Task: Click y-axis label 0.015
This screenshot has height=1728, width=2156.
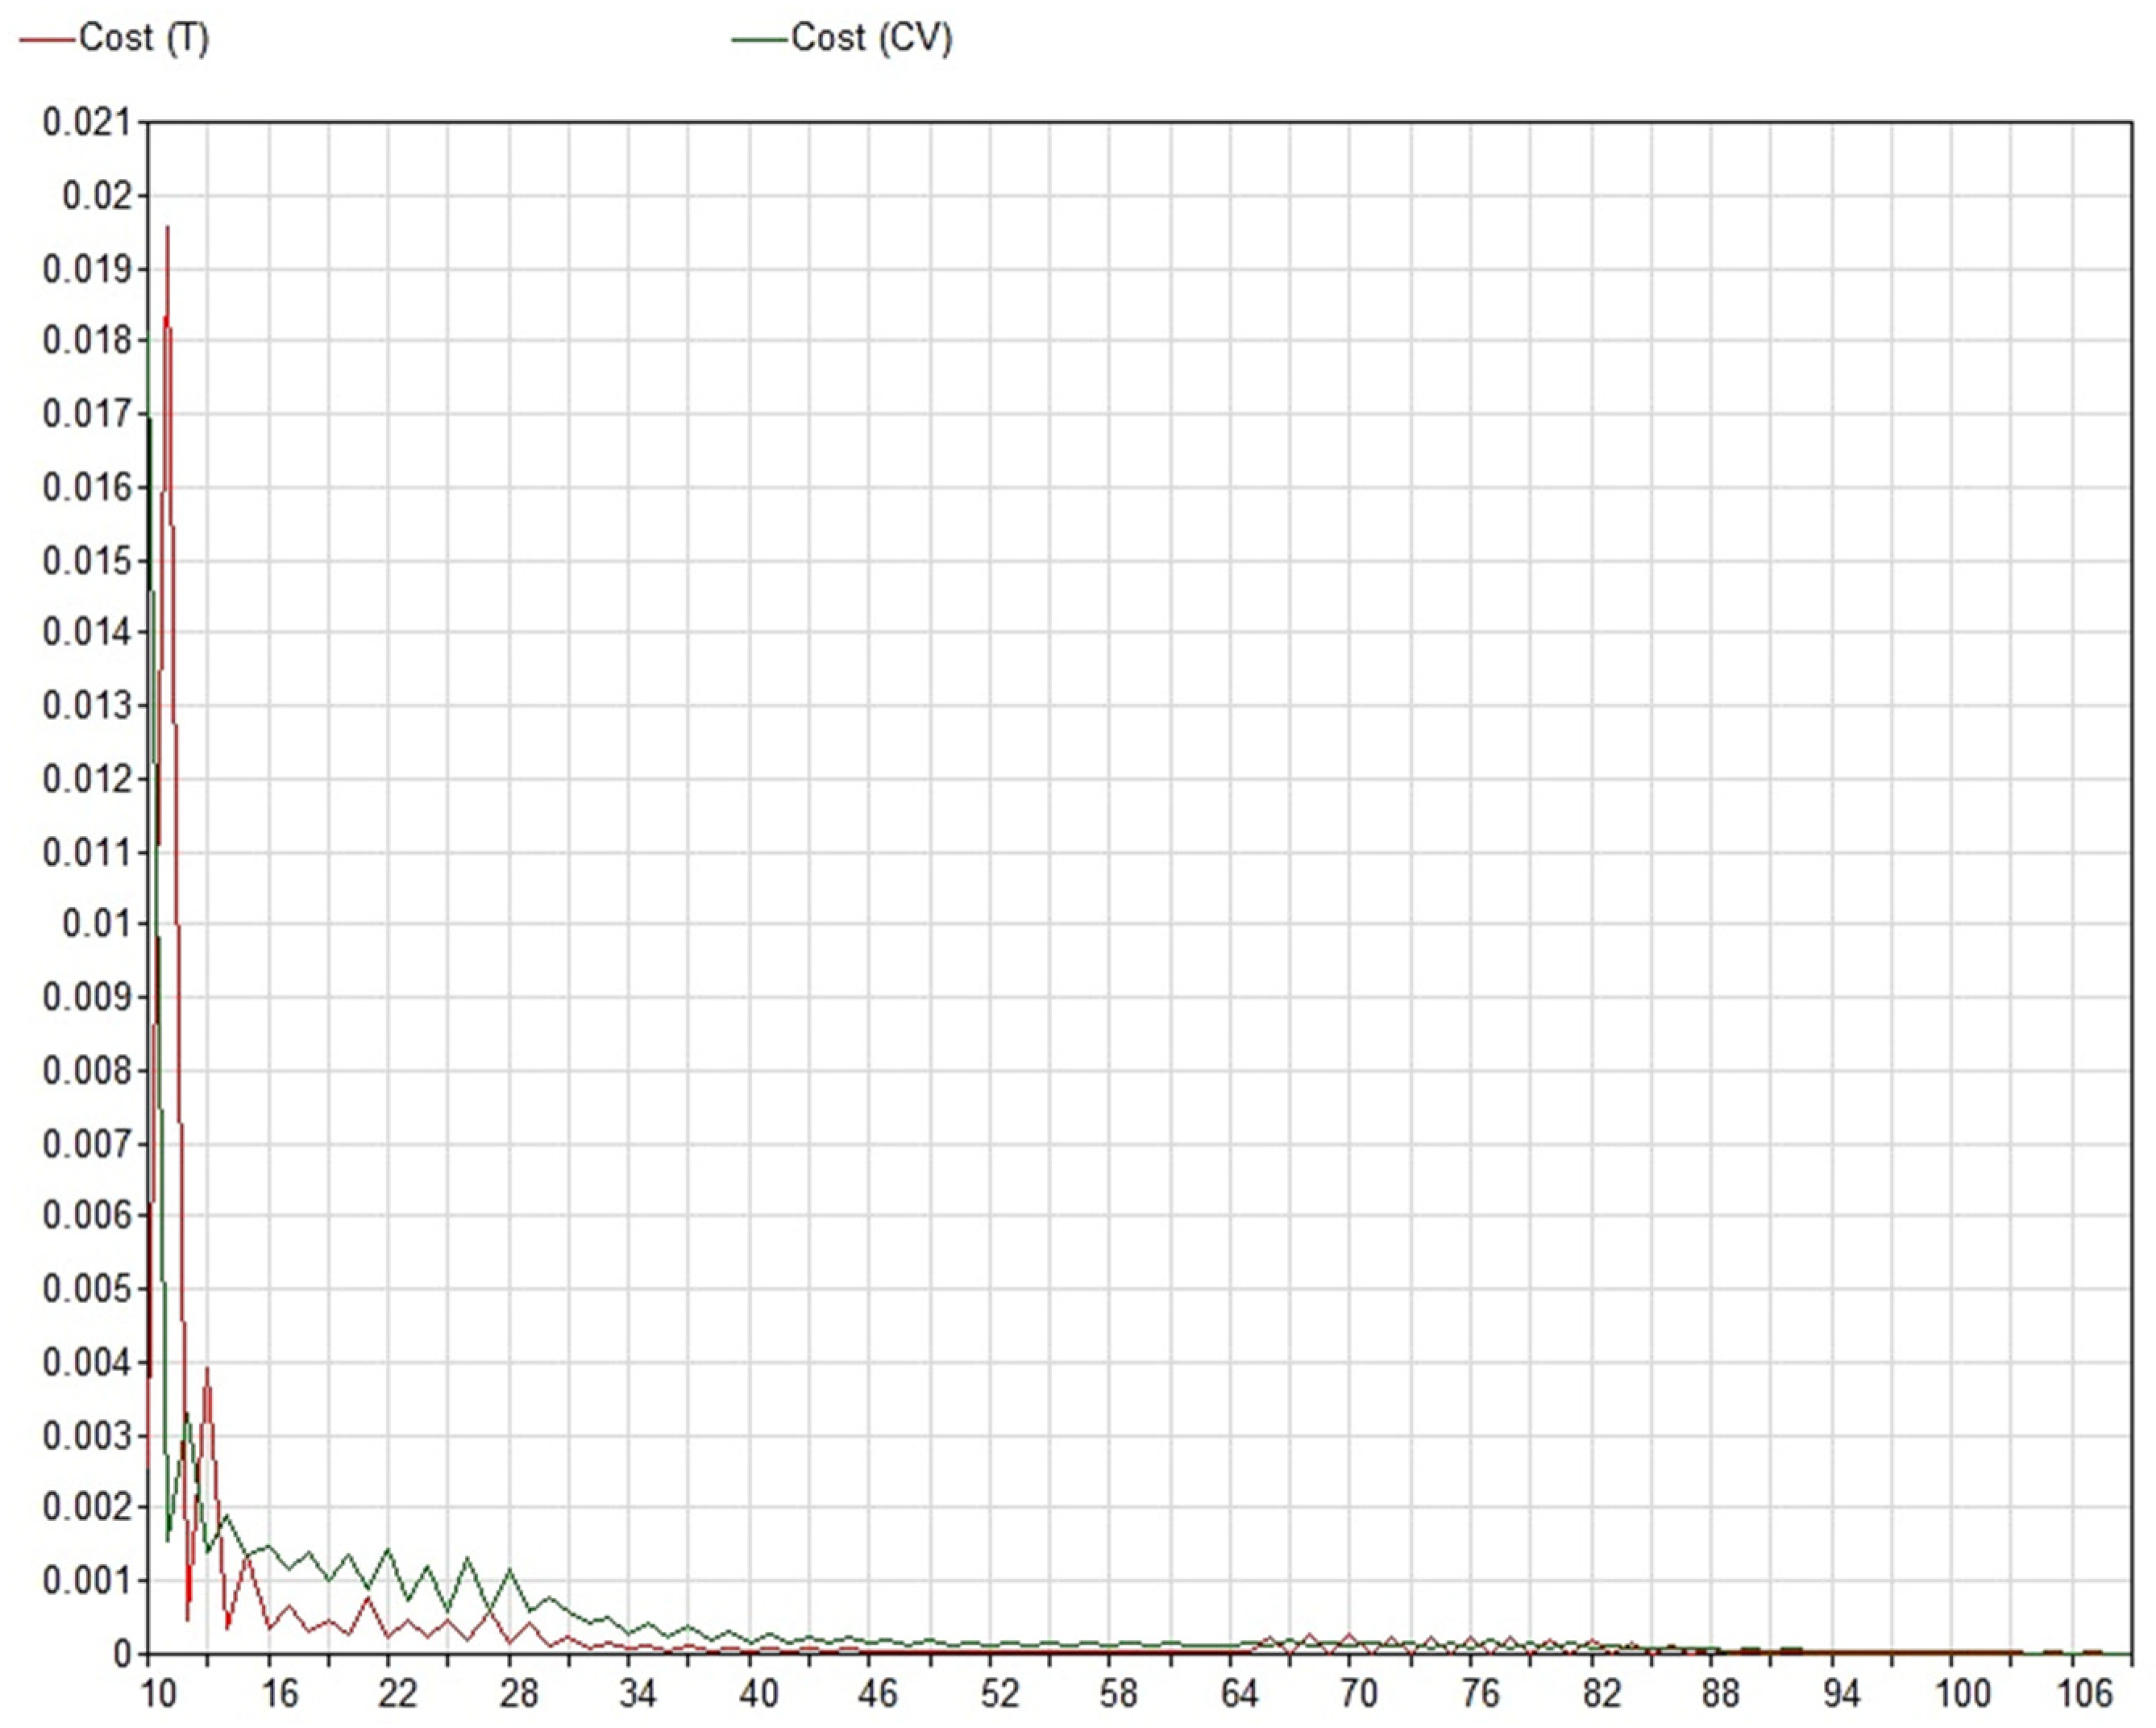Action: [x=87, y=560]
